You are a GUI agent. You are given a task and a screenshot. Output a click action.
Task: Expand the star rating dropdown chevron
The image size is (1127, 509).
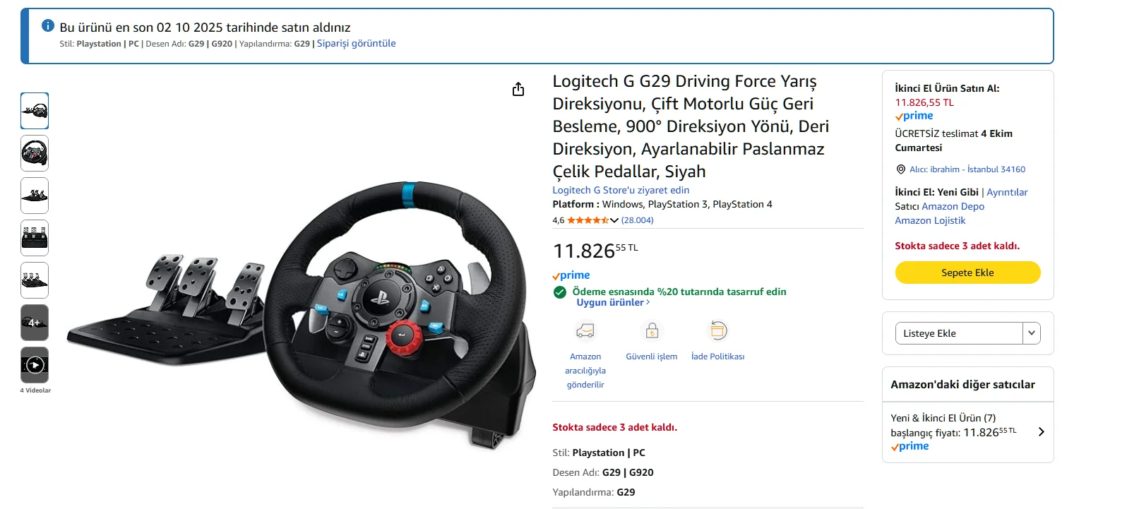[614, 220]
